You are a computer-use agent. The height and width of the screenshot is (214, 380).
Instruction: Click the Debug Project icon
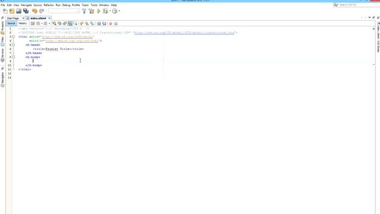pyautogui.click(x=106, y=11)
